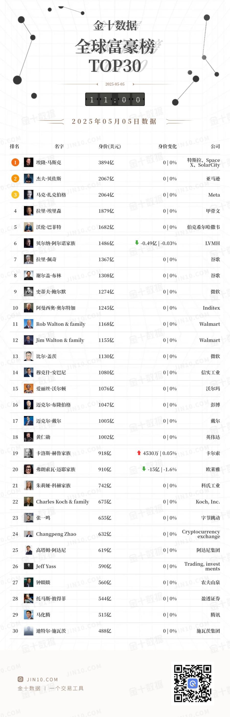The height and width of the screenshot is (717, 230).
Task: Click the 金十数据 title at the top
Action: coord(115,26)
